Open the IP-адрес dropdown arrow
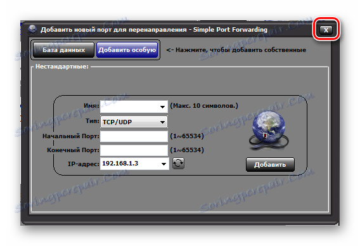Screen dimensions: 360x246 pyautogui.click(x=164, y=164)
